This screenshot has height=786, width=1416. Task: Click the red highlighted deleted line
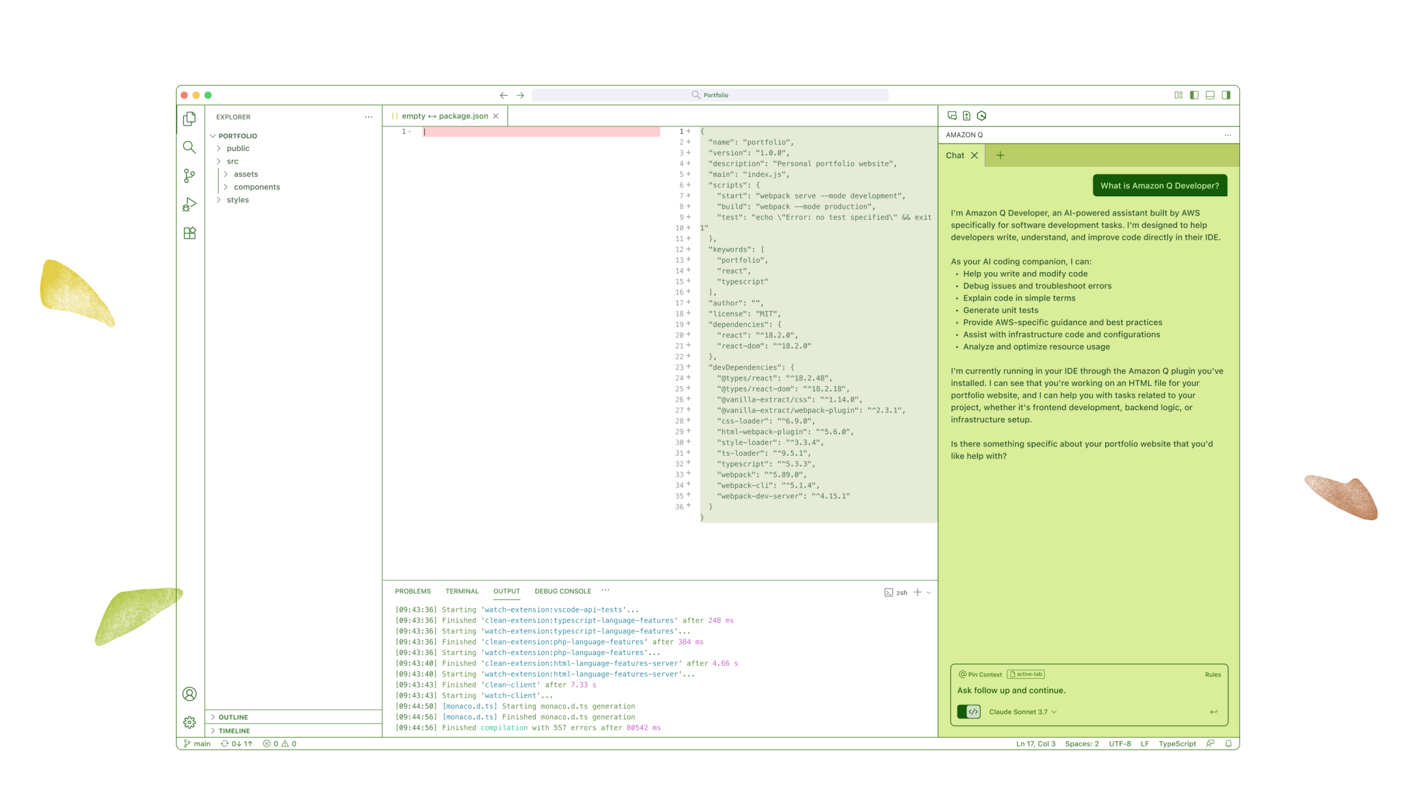[x=540, y=132]
